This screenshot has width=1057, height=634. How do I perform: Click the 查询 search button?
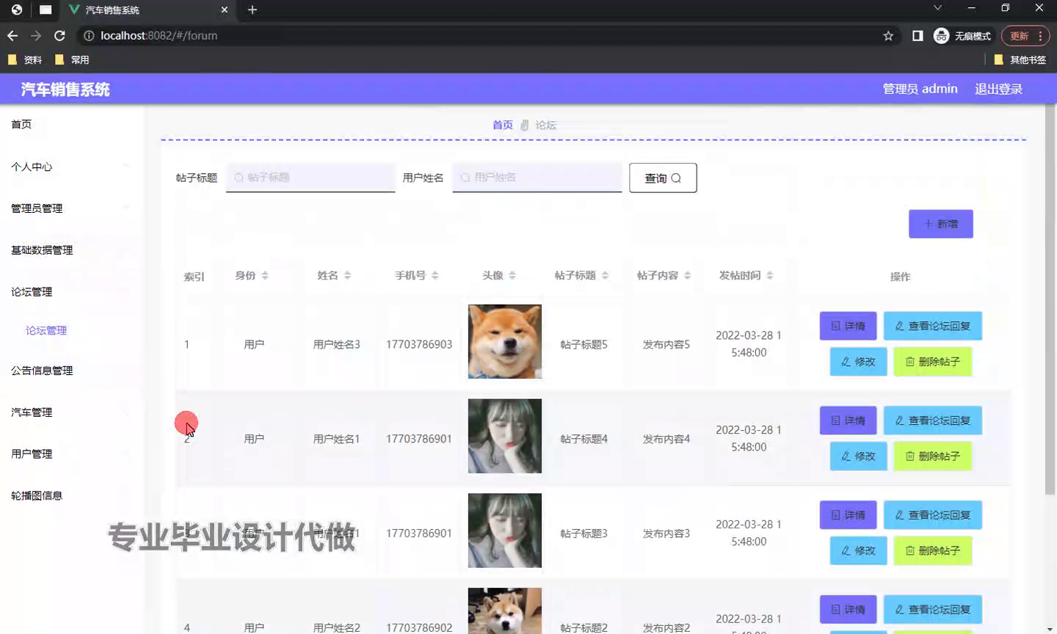click(663, 178)
